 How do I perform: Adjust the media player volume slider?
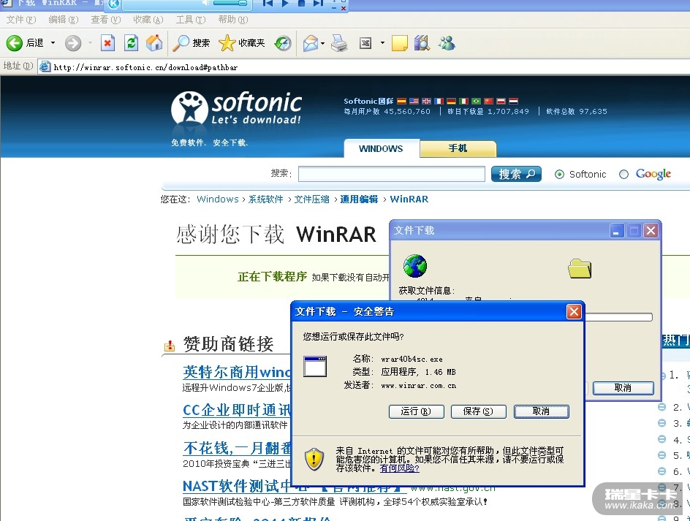[230, 3]
